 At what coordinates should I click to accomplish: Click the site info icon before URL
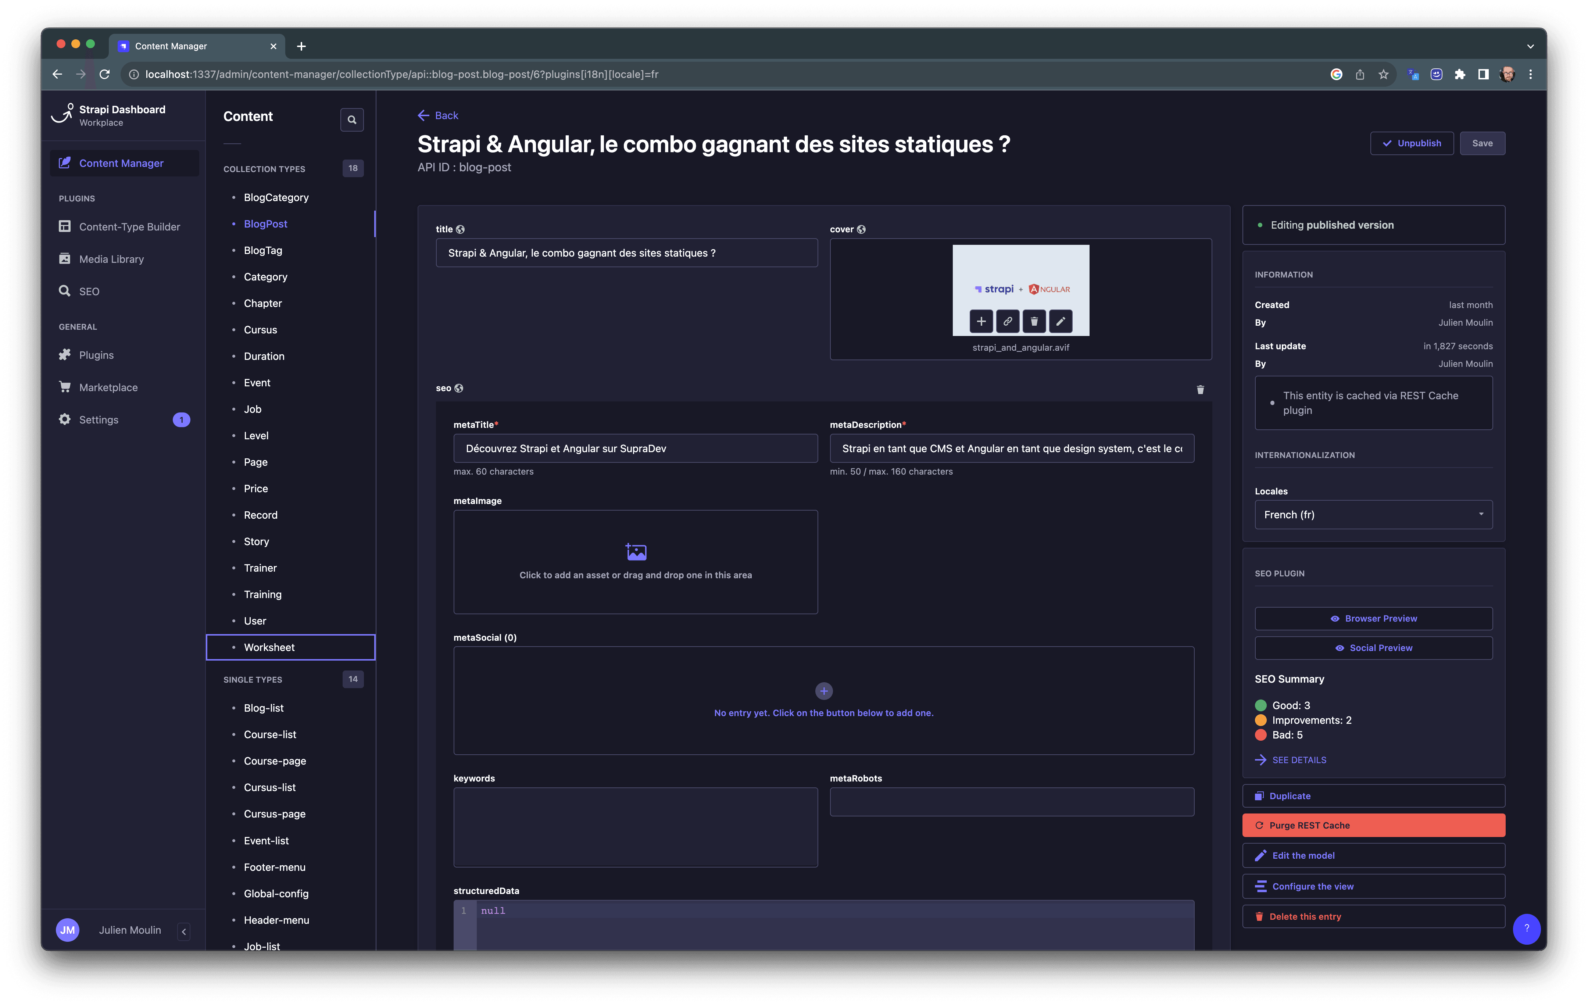coord(133,74)
